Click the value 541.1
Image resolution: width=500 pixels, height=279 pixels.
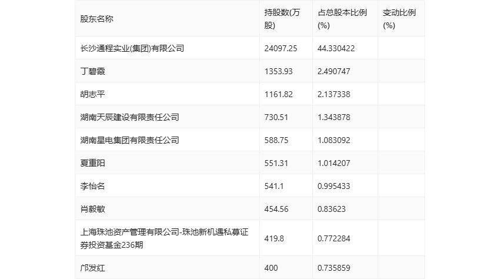pyautogui.click(x=274, y=186)
